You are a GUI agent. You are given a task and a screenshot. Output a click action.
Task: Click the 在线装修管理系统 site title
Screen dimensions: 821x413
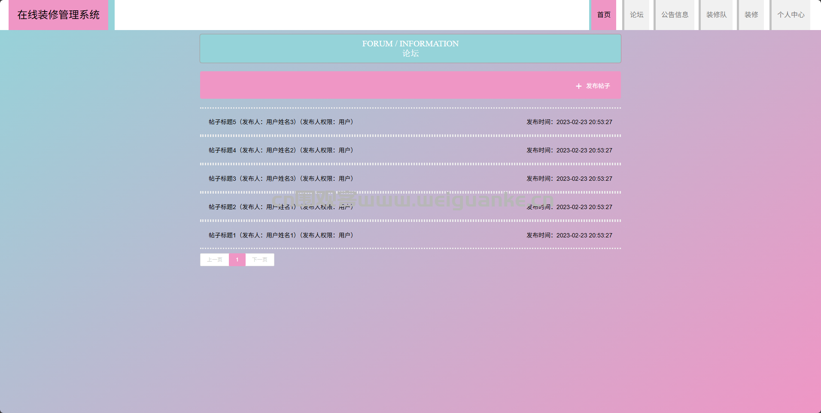(58, 15)
